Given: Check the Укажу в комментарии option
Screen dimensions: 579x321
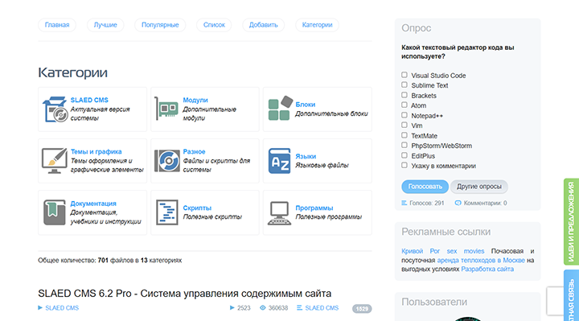Looking at the screenshot, I should point(404,166).
